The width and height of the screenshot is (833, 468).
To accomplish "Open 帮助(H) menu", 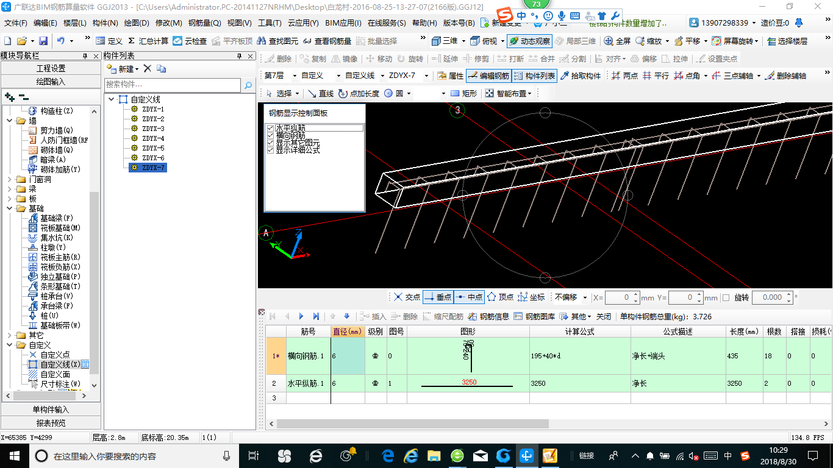I will (425, 23).
